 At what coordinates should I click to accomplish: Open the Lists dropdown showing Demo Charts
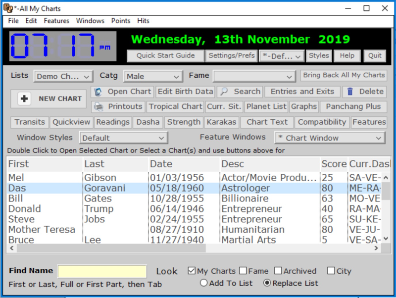tap(63, 77)
